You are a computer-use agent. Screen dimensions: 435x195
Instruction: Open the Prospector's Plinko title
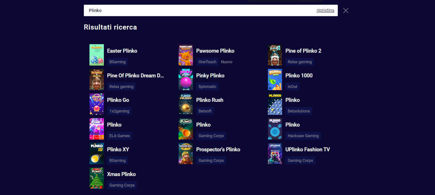tap(218, 149)
